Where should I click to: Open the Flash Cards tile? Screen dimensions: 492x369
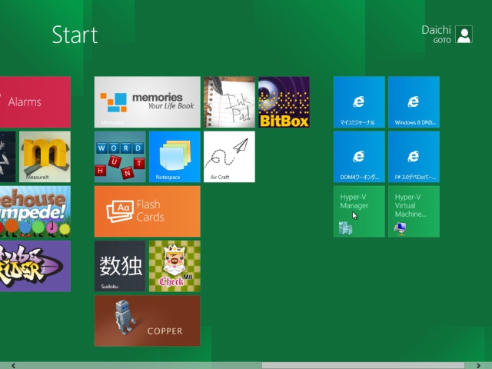148,211
